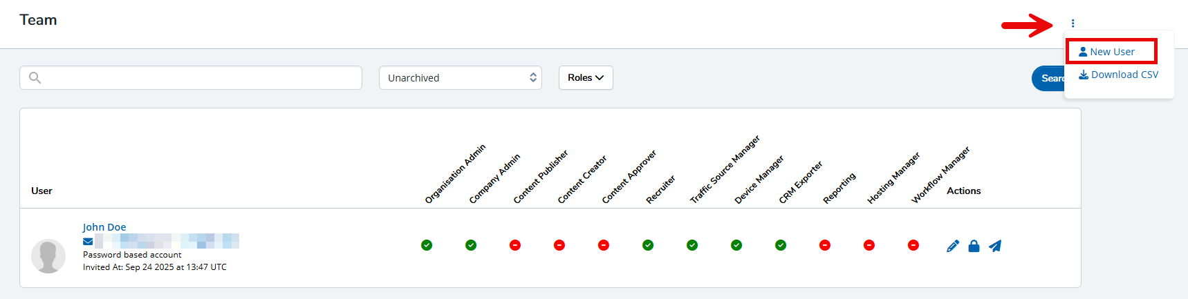Viewport: 1188px width, 299px height.
Task: Click the envelope email icon under John Doe
Action: tap(88, 242)
